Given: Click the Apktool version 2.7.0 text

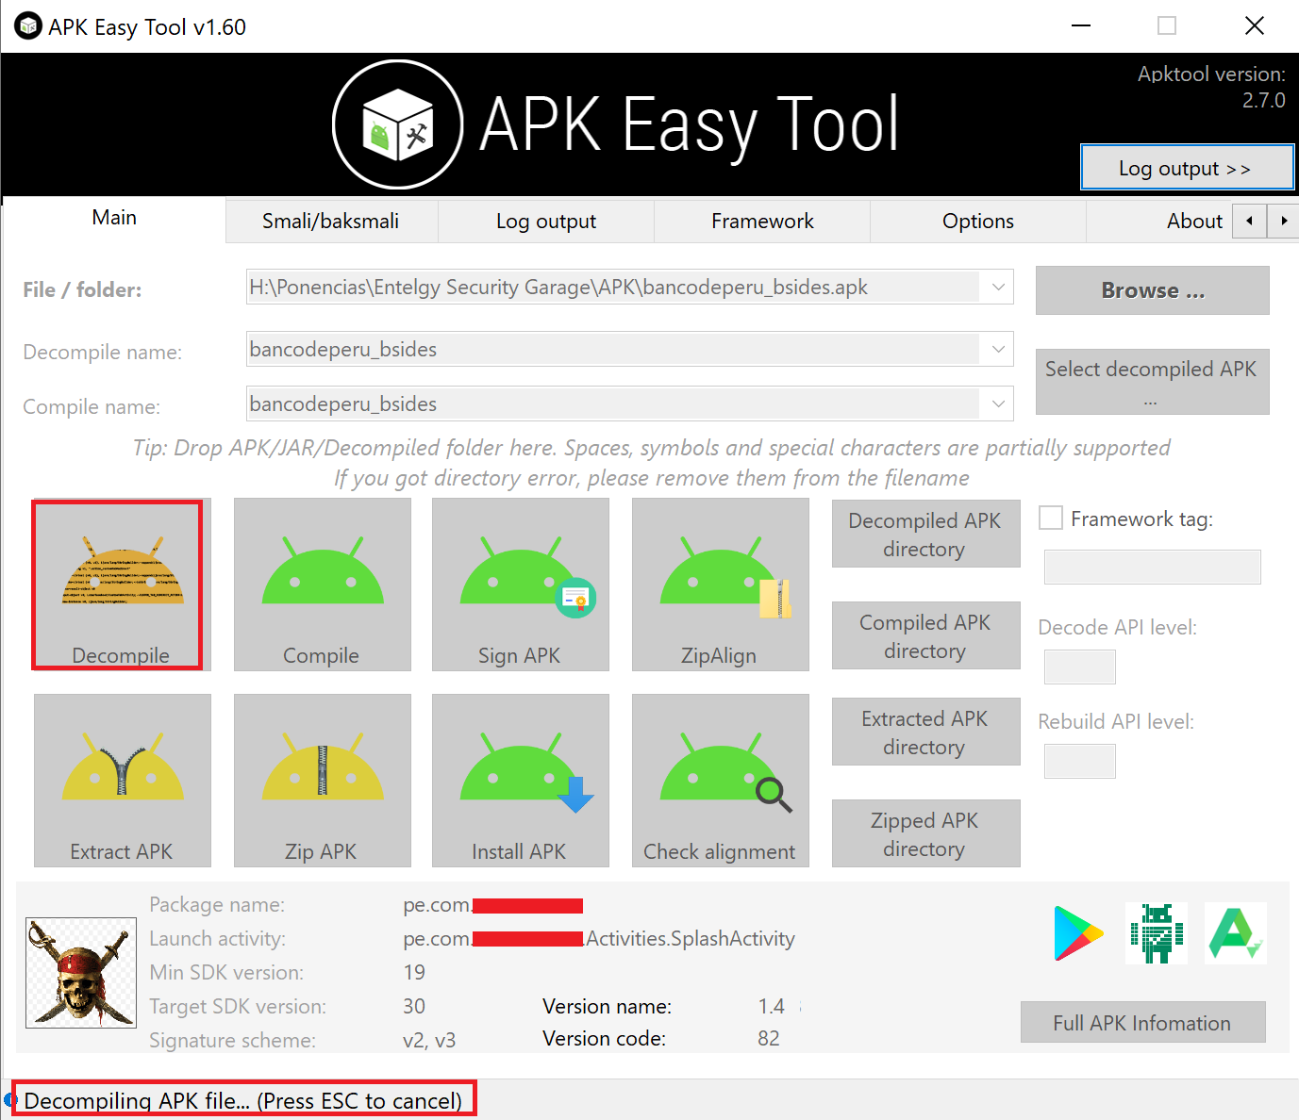Looking at the screenshot, I should 1211,87.
